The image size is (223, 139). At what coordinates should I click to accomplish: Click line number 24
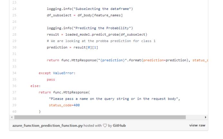[14, 9]
